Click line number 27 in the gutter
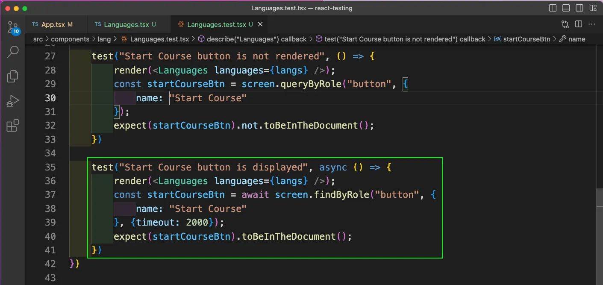The height and width of the screenshot is (285, 603). (x=50, y=56)
